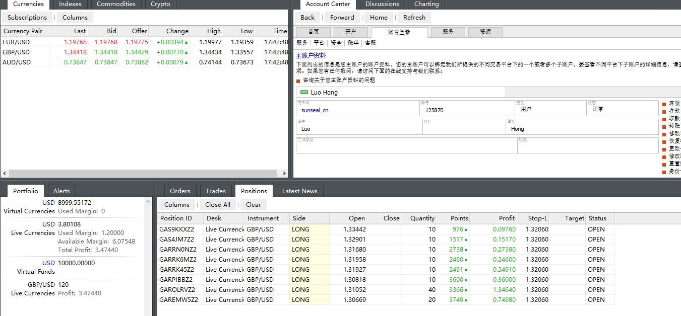Open the Commodities tab
Screen dimensions: 681x316
(x=116, y=5)
